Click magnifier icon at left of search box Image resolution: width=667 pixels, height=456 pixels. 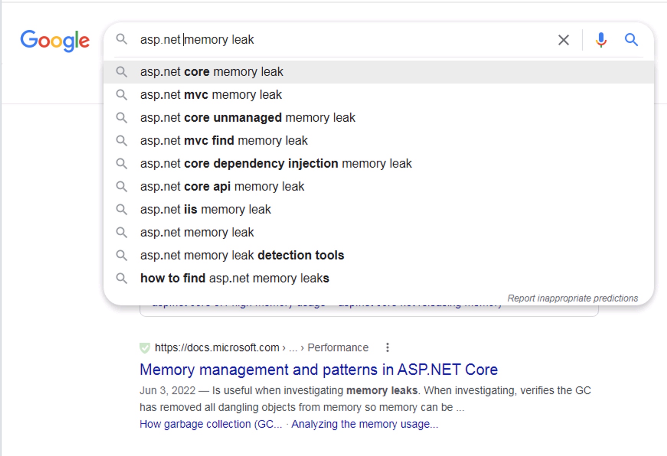pyautogui.click(x=122, y=39)
